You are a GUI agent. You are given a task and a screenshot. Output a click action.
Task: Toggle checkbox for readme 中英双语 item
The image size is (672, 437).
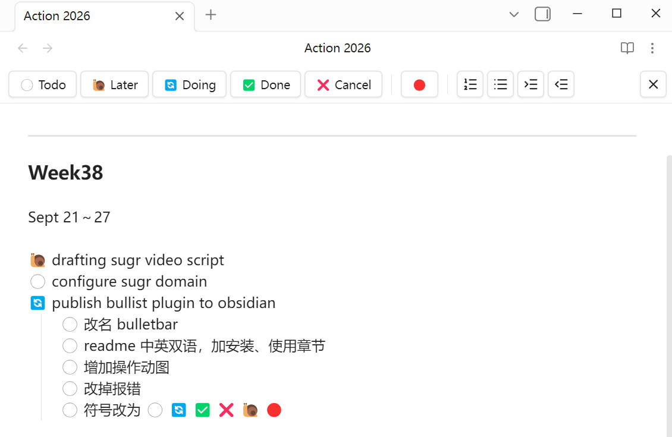point(70,346)
